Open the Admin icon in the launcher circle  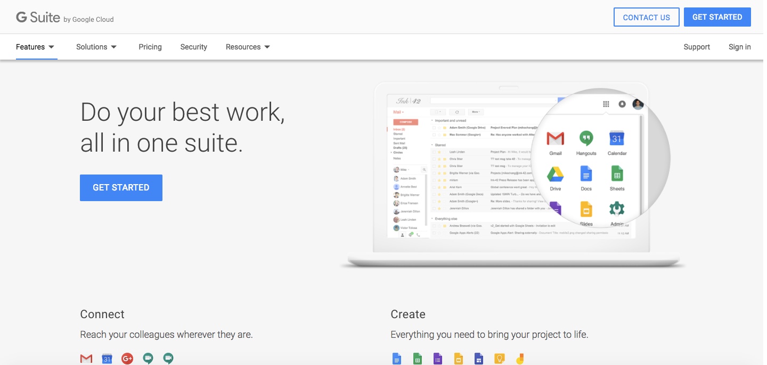coord(616,209)
